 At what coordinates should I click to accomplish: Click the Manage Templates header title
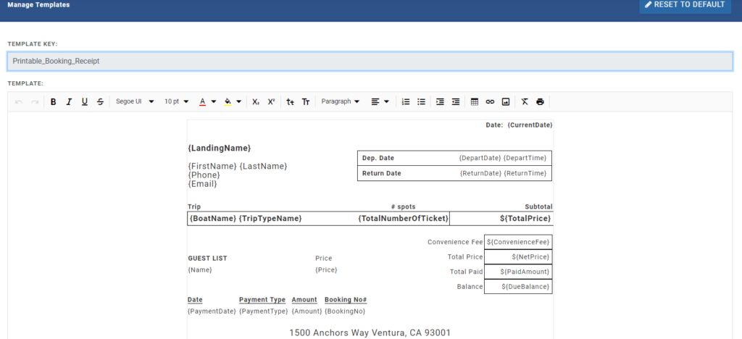point(38,5)
